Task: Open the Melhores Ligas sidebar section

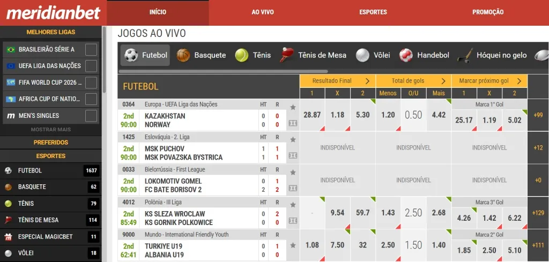Action: [51, 32]
